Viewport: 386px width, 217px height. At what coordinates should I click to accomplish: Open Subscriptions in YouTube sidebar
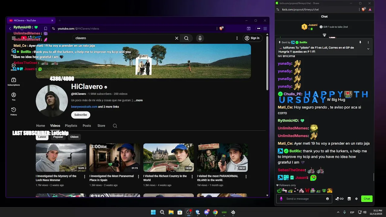coord(14,81)
